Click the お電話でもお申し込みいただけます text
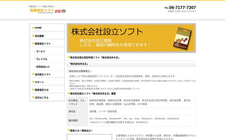This screenshot has height=140, width=225. tap(182, 11)
